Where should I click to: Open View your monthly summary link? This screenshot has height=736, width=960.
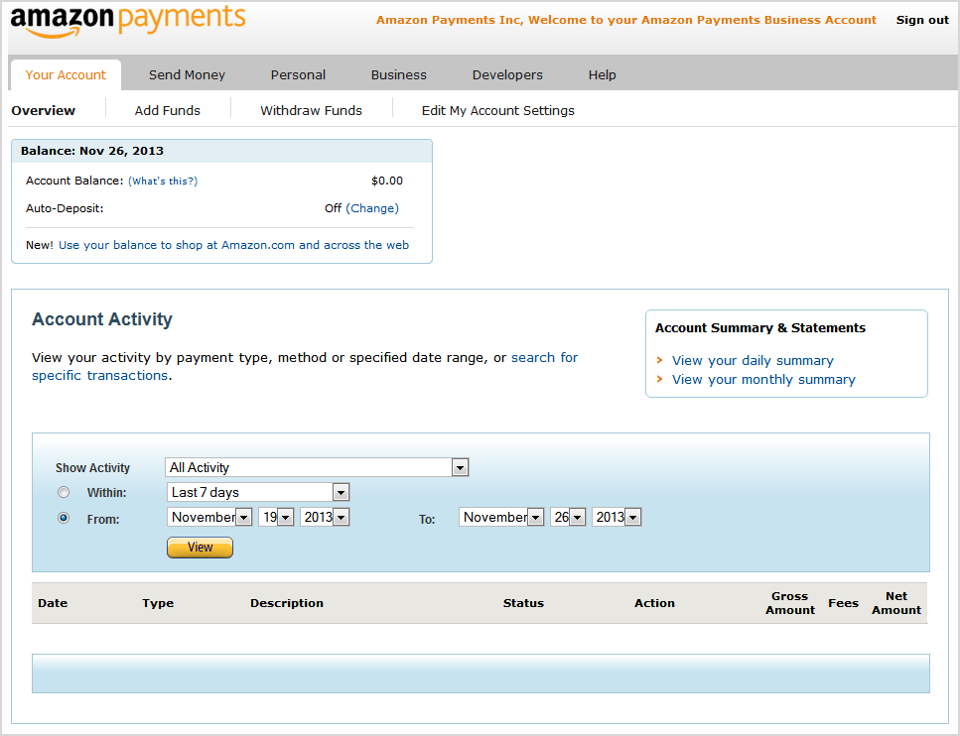pyautogui.click(x=763, y=379)
